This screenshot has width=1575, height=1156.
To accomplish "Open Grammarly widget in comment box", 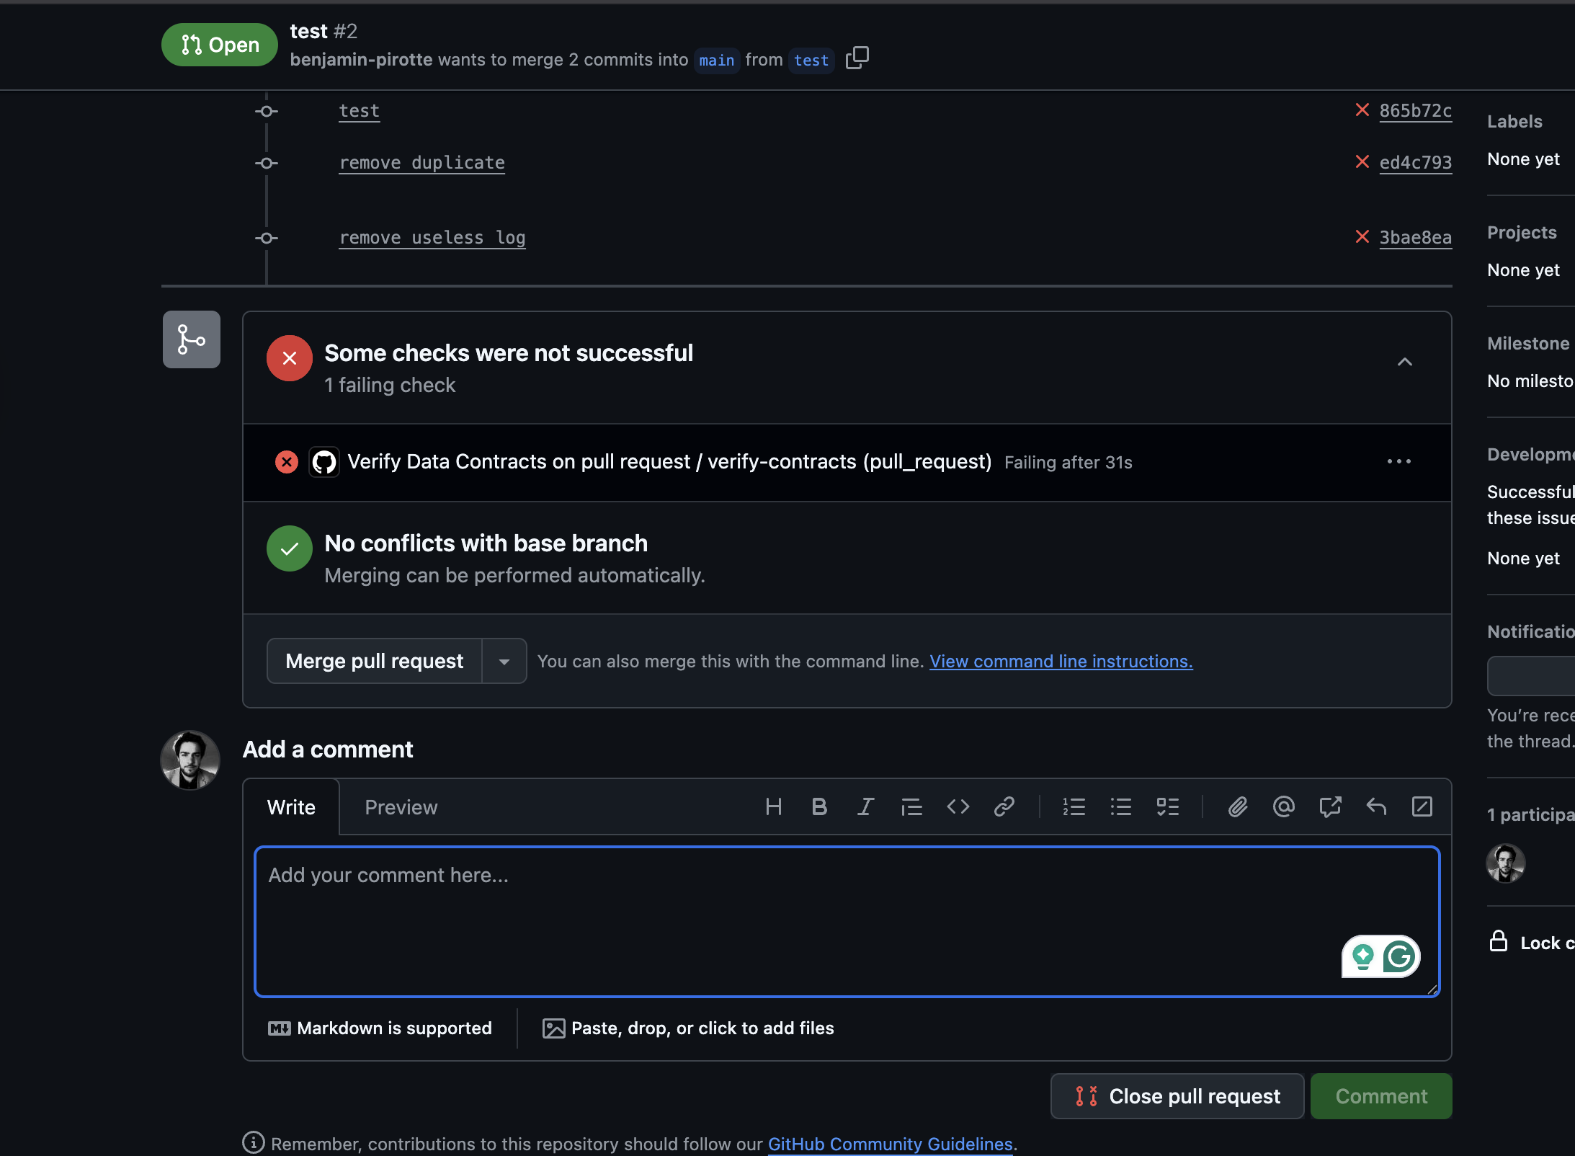I will coord(1398,956).
